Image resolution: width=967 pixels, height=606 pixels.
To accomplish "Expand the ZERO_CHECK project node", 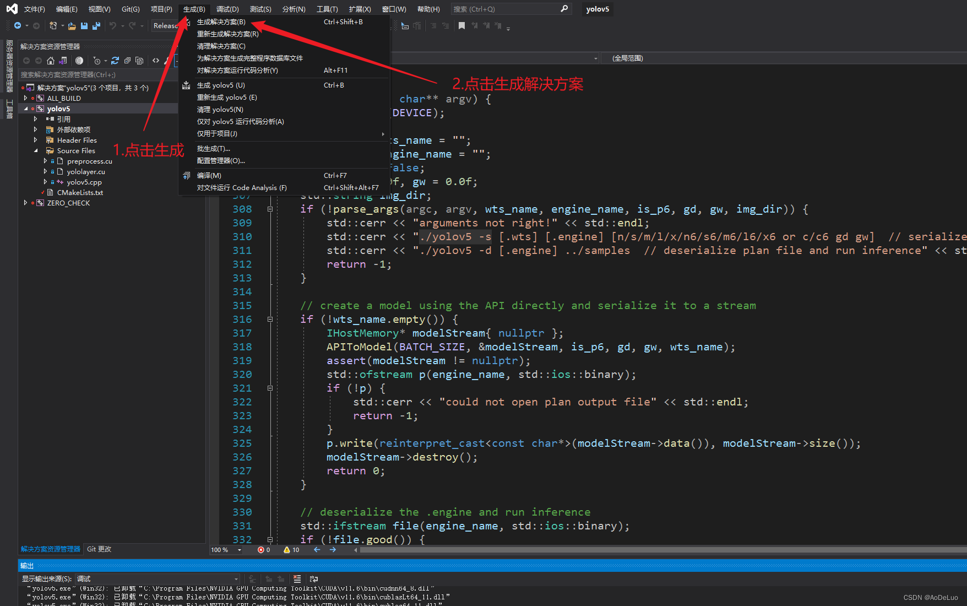I will (25, 203).
